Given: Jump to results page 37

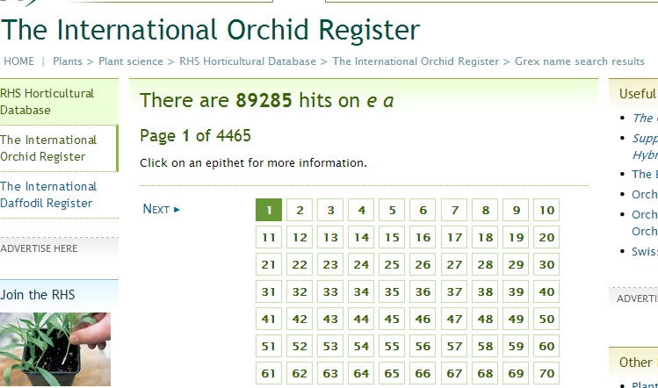Looking at the screenshot, I should pyautogui.click(x=454, y=291).
